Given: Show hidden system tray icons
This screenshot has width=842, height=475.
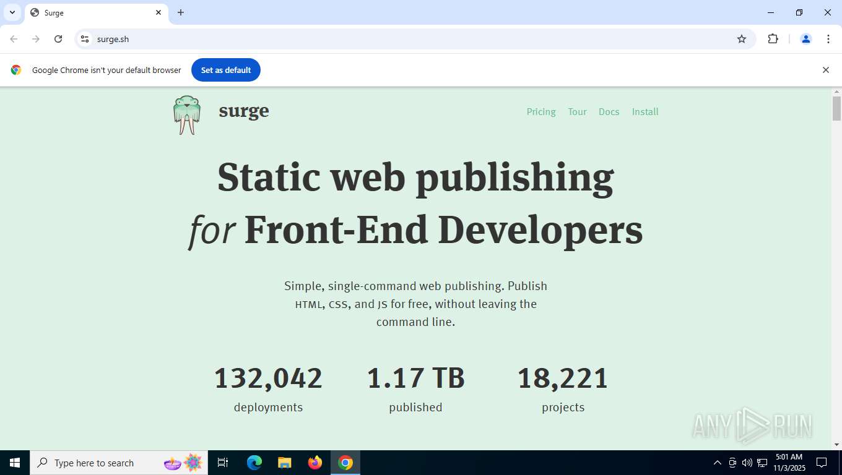Looking at the screenshot, I should [718, 463].
